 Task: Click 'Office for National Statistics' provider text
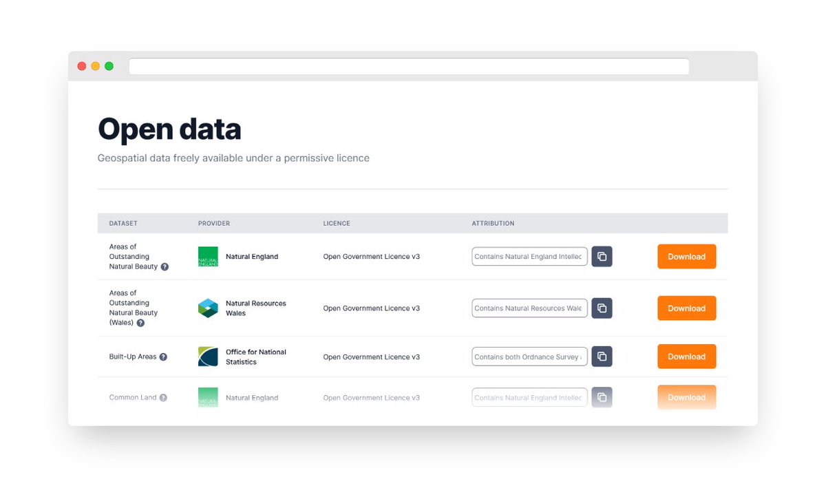coord(256,357)
